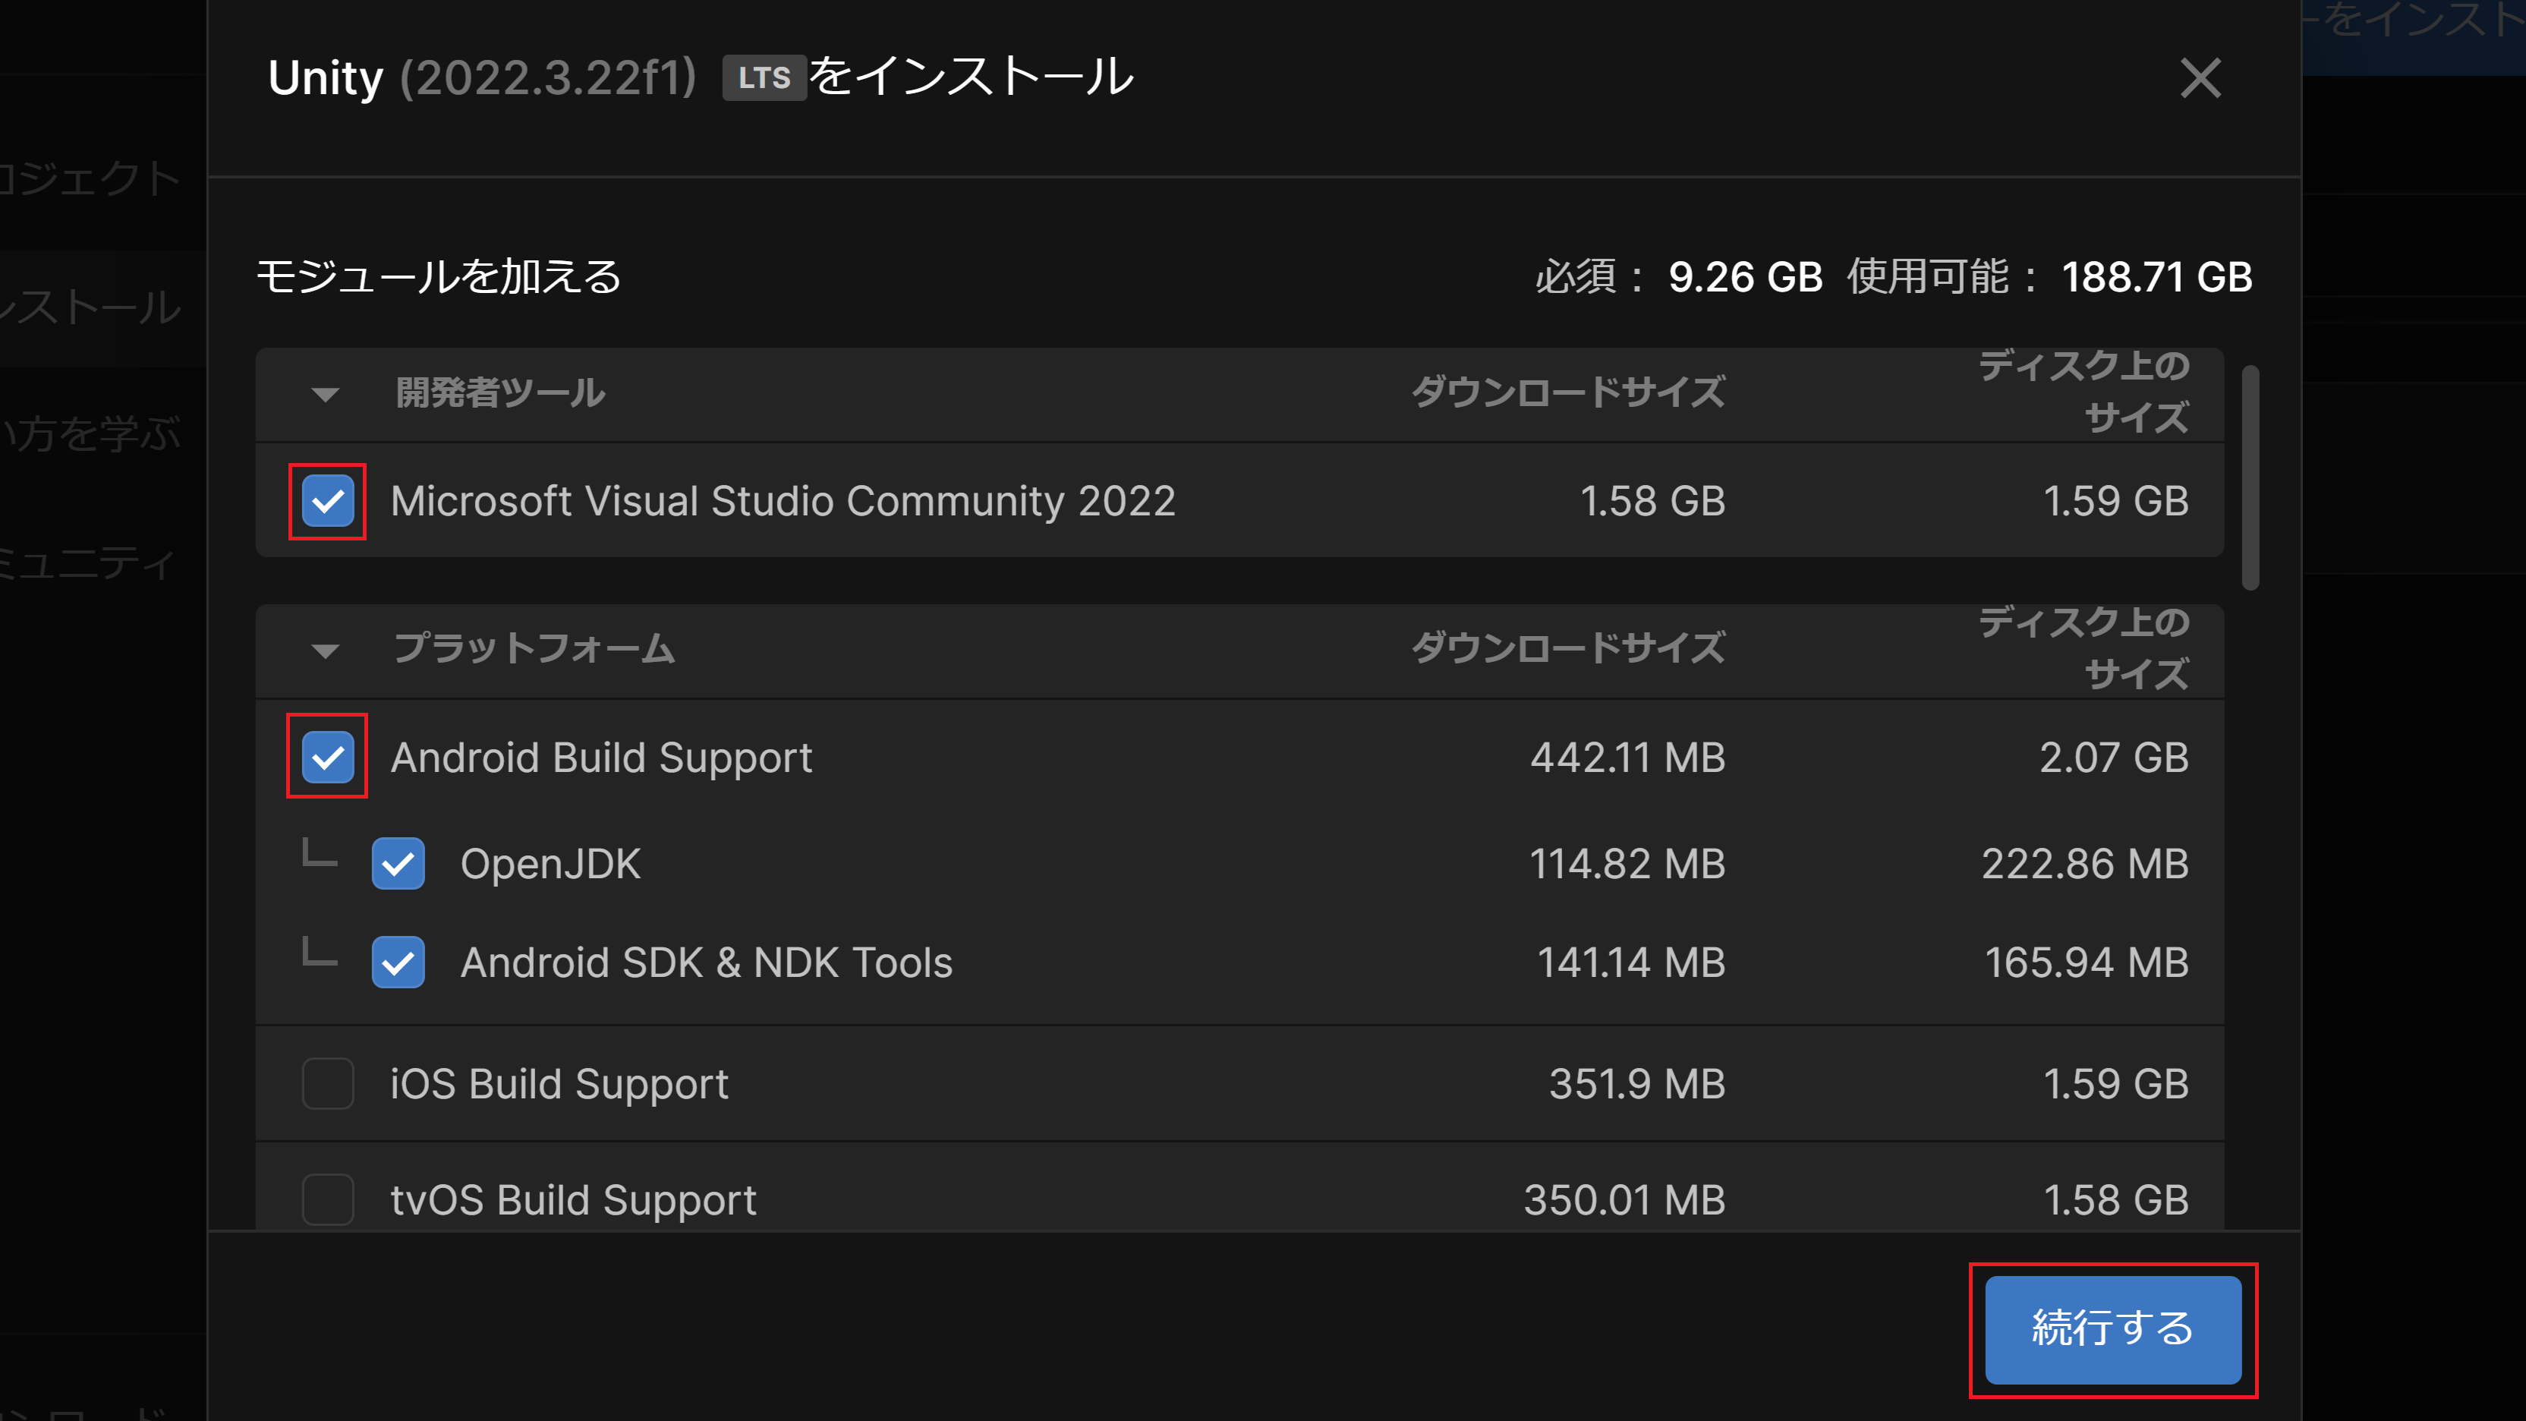The image size is (2526, 1421).
Task: Uncheck the OpenJDK sub-module
Action: click(398, 863)
